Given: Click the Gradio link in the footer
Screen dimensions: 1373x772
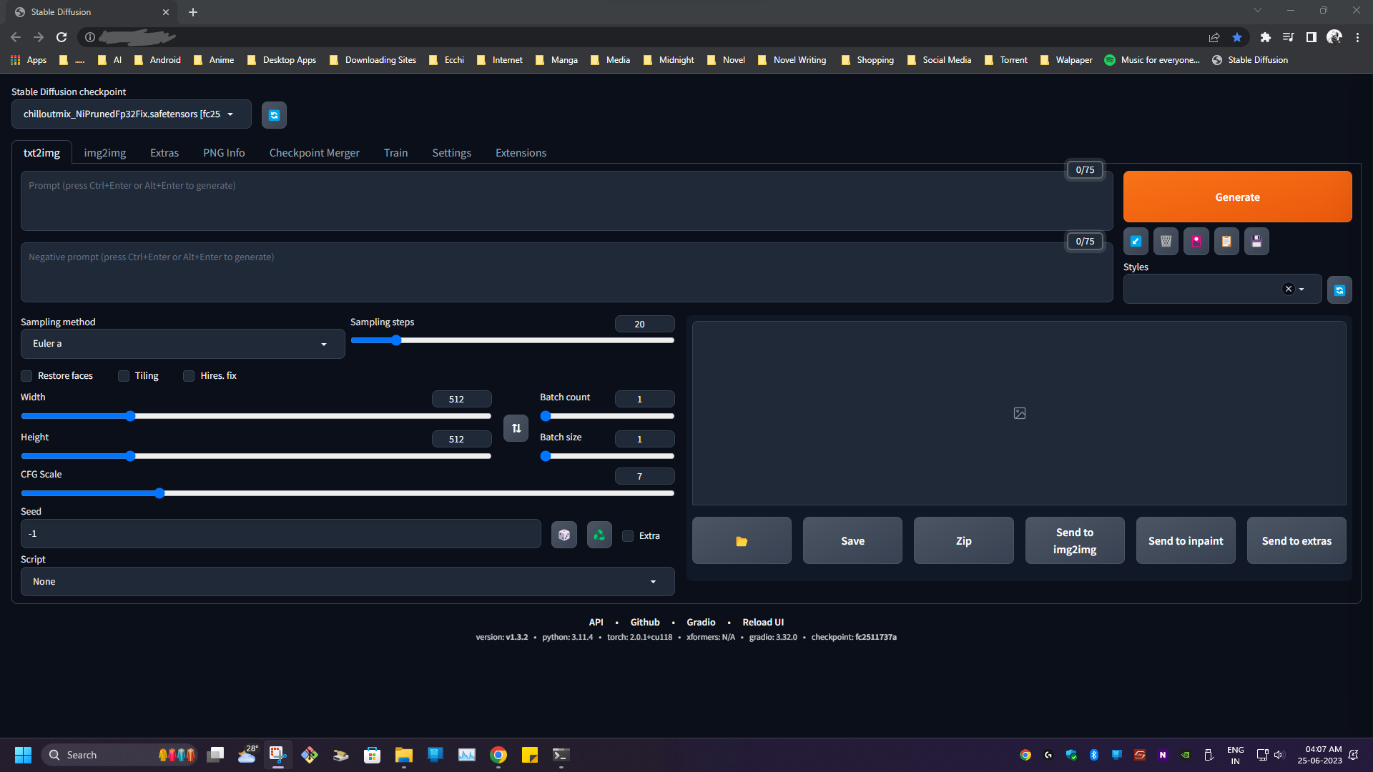Looking at the screenshot, I should click(x=701, y=622).
